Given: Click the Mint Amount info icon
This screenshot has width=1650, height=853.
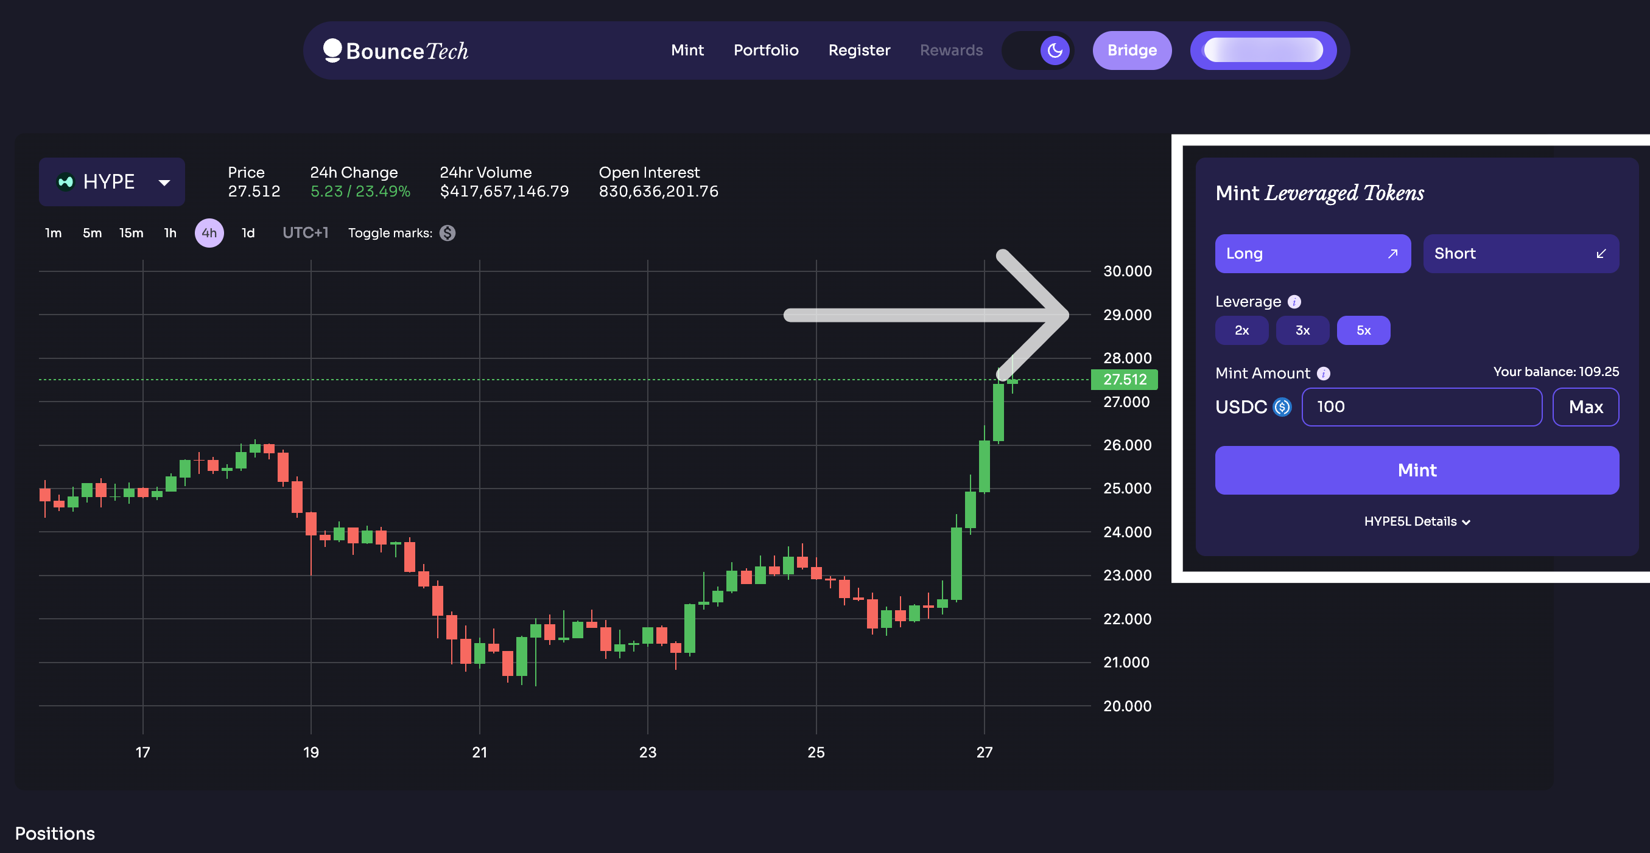Looking at the screenshot, I should click(x=1323, y=373).
